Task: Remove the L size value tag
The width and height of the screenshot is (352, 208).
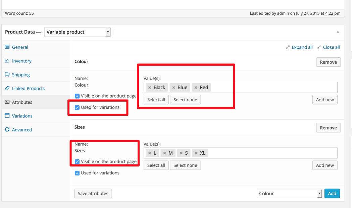Action: click(150, 153)
